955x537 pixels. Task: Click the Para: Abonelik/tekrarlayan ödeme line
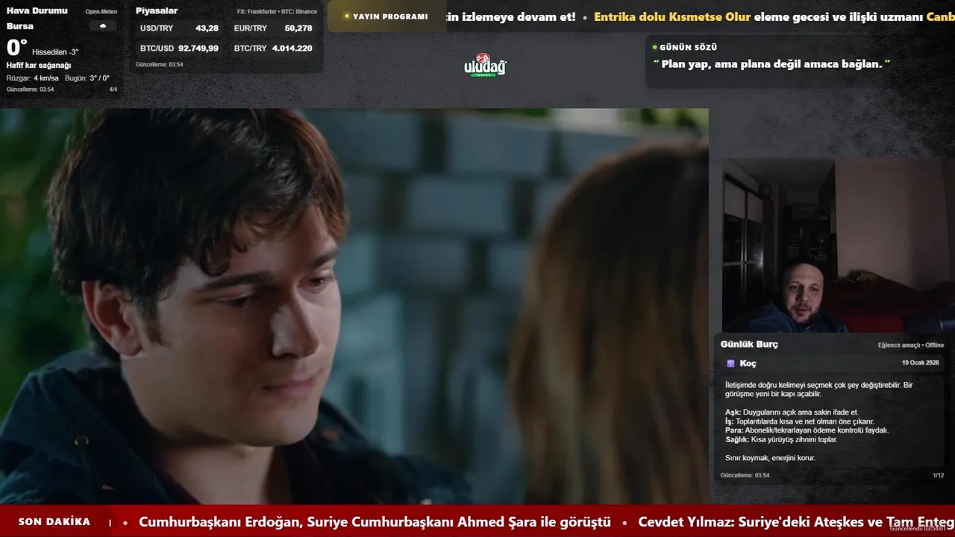(807, 430)
